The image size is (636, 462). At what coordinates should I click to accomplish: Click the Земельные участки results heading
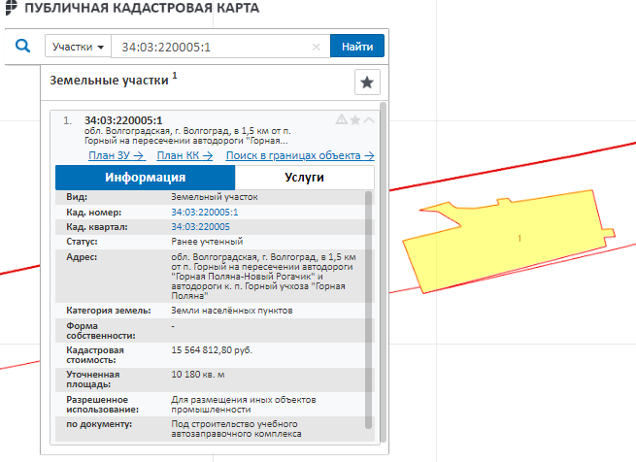click(110, 81)
